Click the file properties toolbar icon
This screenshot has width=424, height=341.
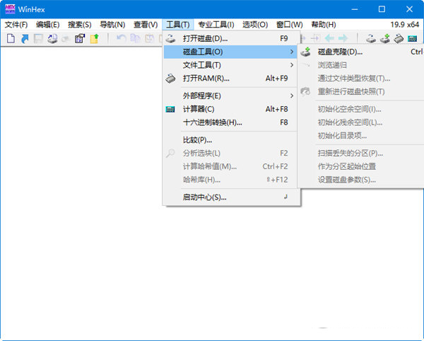click(x=79, y=39)
